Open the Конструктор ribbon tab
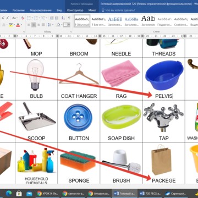Screen dimensions: 198x198 pos(75,10)
